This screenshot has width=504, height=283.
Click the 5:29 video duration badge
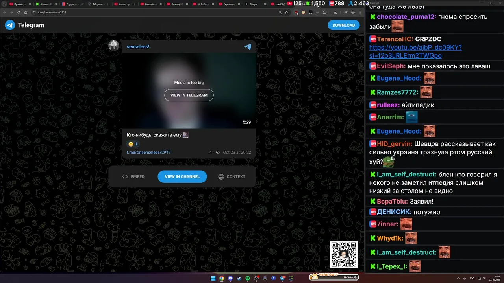[247, 122]
